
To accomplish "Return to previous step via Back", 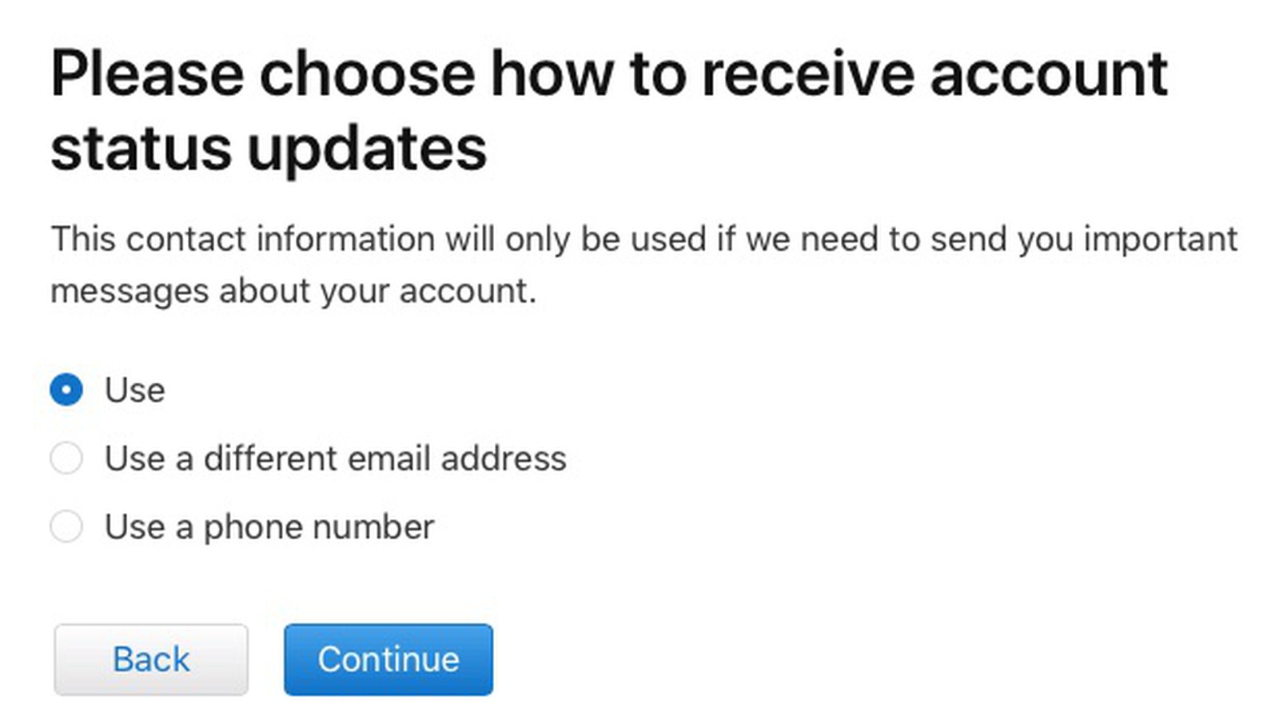I will [150, 659].
